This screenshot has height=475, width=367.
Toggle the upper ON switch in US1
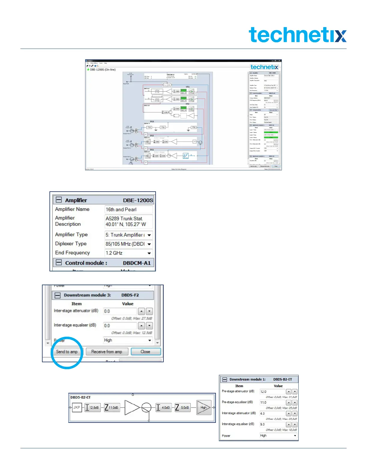click(x=191, y=91)
